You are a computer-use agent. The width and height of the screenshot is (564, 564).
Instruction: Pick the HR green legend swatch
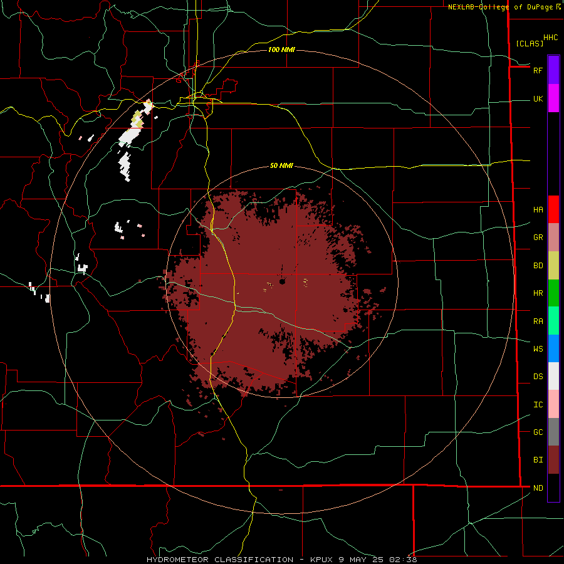point(553,293)
